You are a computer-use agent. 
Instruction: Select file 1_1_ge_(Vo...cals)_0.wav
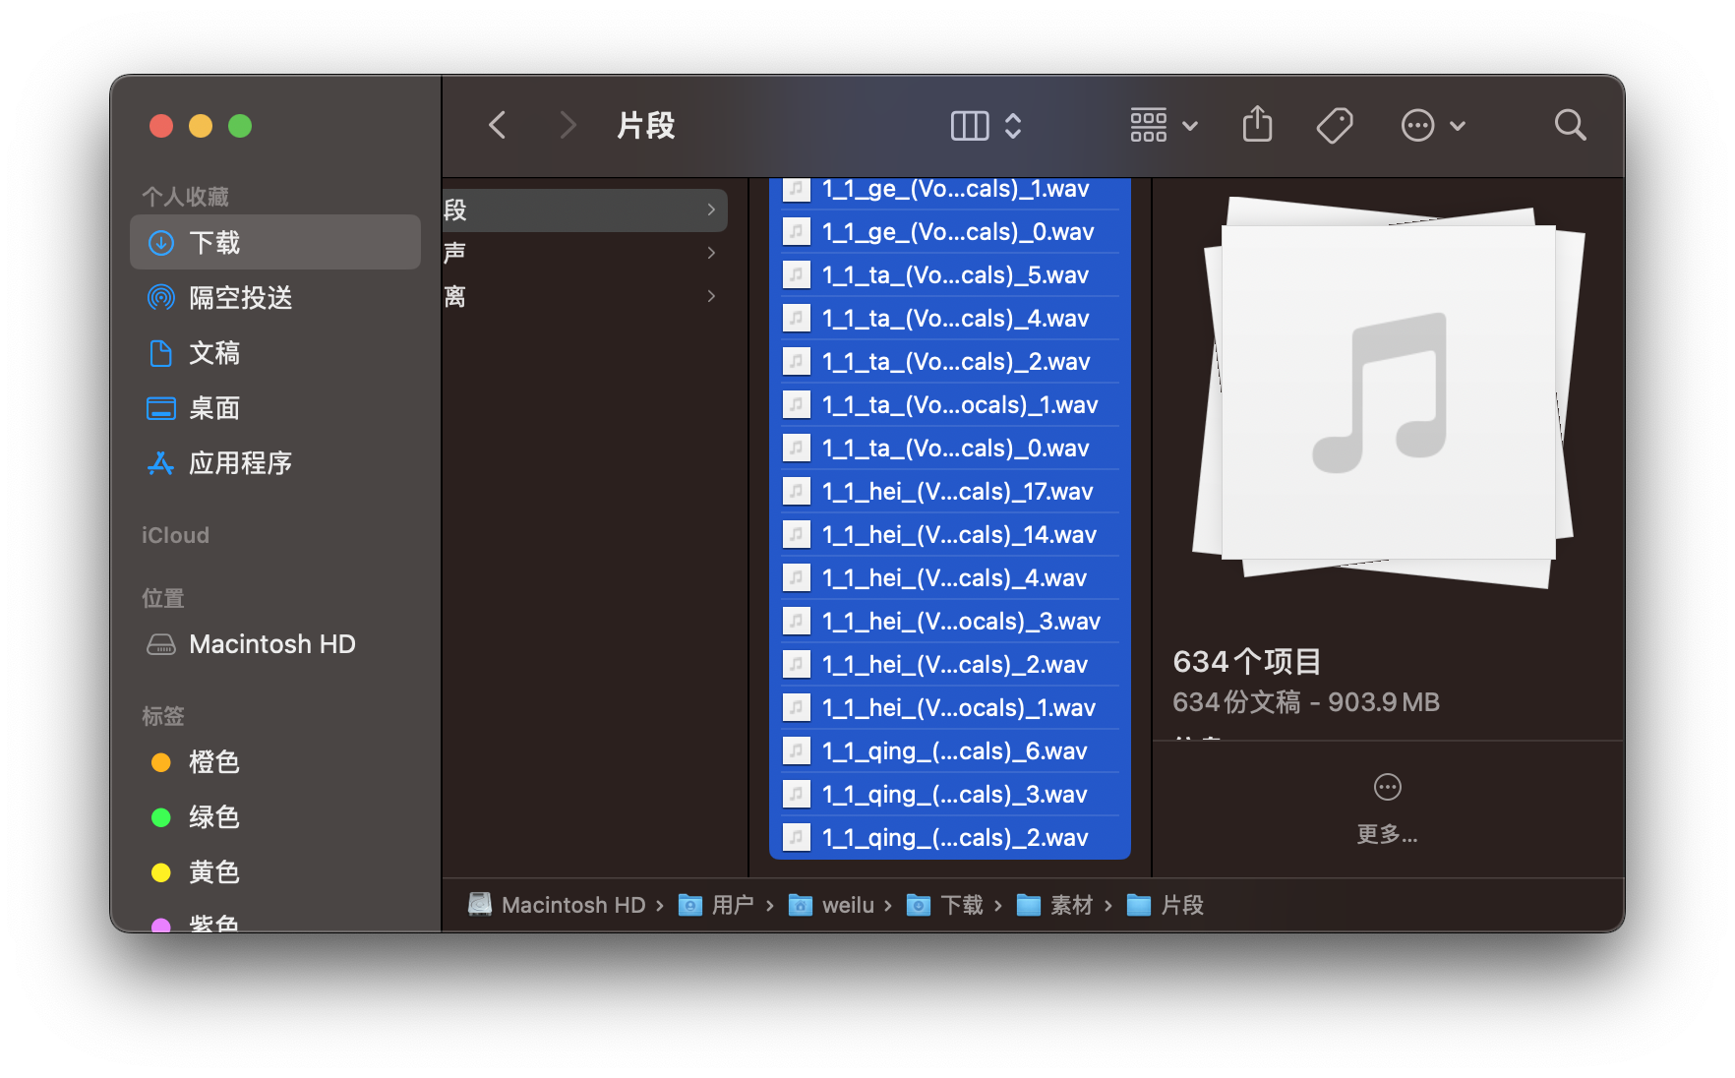950,232
